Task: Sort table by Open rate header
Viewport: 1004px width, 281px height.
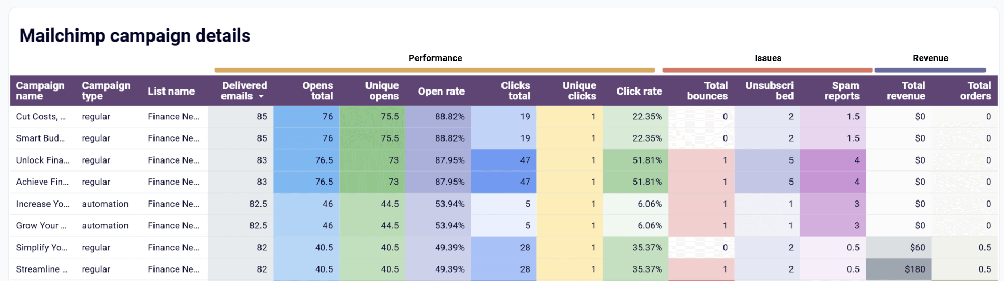Action: 441,91
